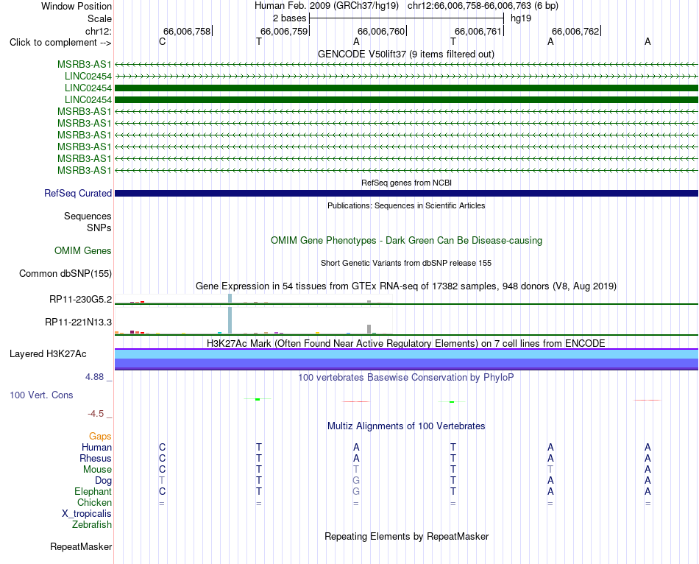This screenshot has width=699, height=564.
Task: Select the Scale label on the left
Action: pyautogui.click(x=99, y=18)
